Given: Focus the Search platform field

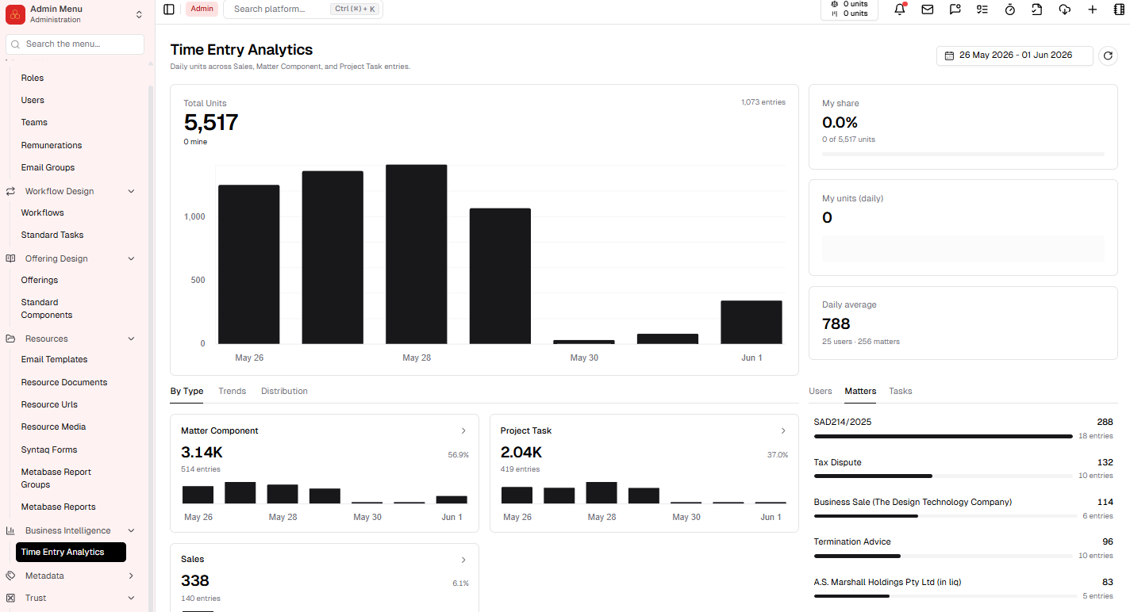Looking at the screenshot, I should point(303,9).
